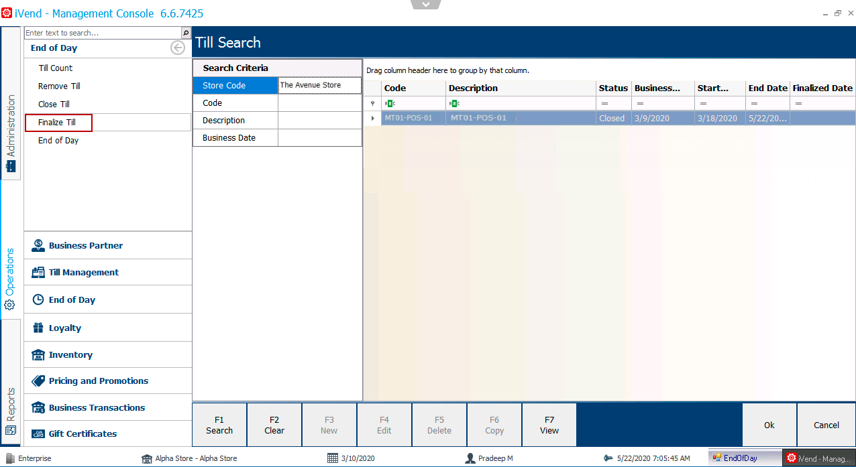Image resolution: width=856 pixels, height=467 pixels.
Task: Open Remove Till menu item
Action: click(x=59, y=86)
